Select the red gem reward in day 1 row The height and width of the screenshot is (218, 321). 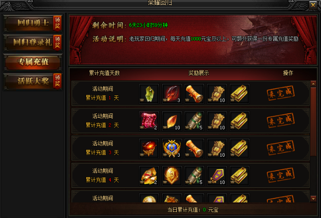pyautogui.click(x=172, y=93)
